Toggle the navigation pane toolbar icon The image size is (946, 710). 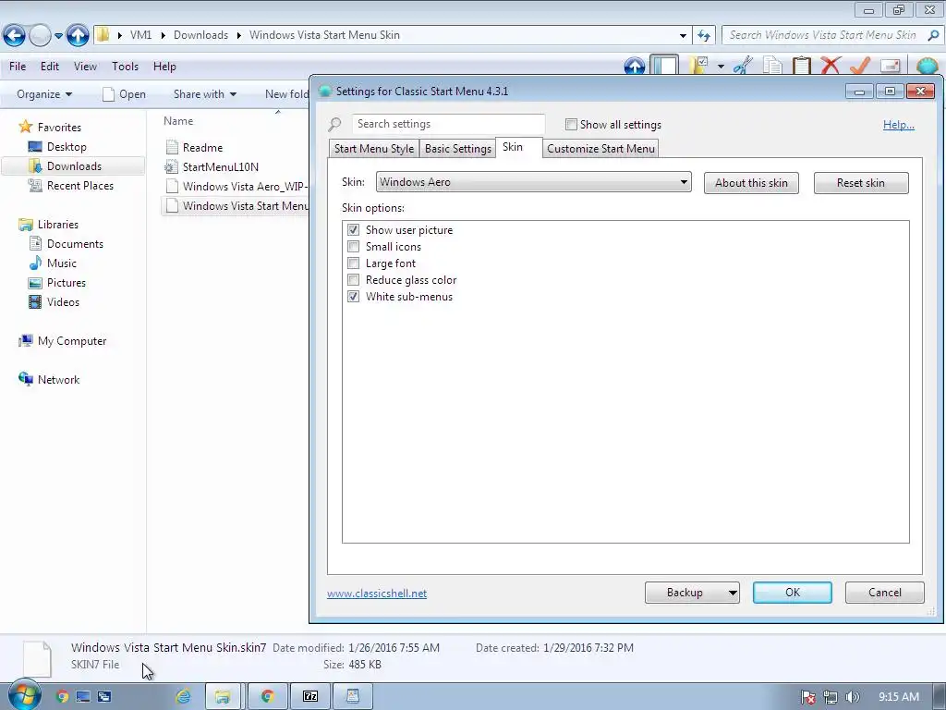tap(665, 66)
